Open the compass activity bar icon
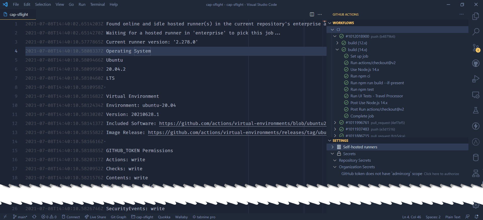483x220 pixels. [x=475, y=142]
